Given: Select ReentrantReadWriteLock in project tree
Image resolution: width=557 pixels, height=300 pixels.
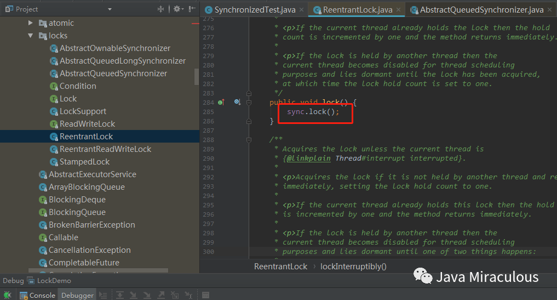Looking at the screenshot, I should coord(101,149).
